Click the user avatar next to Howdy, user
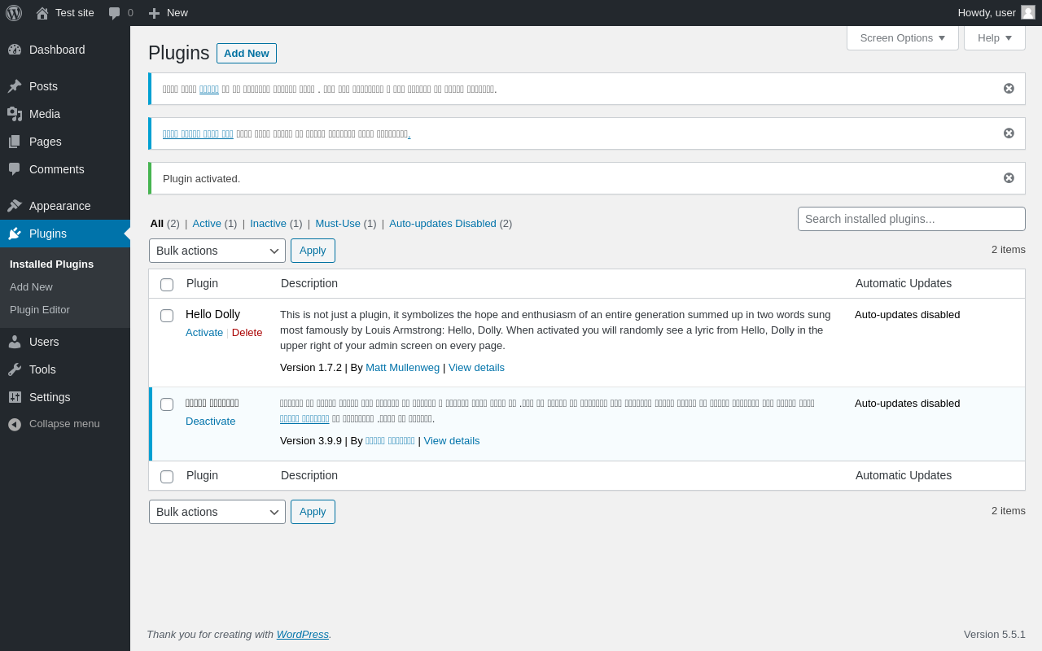The image size is (1042, 651). point(1028,12)
